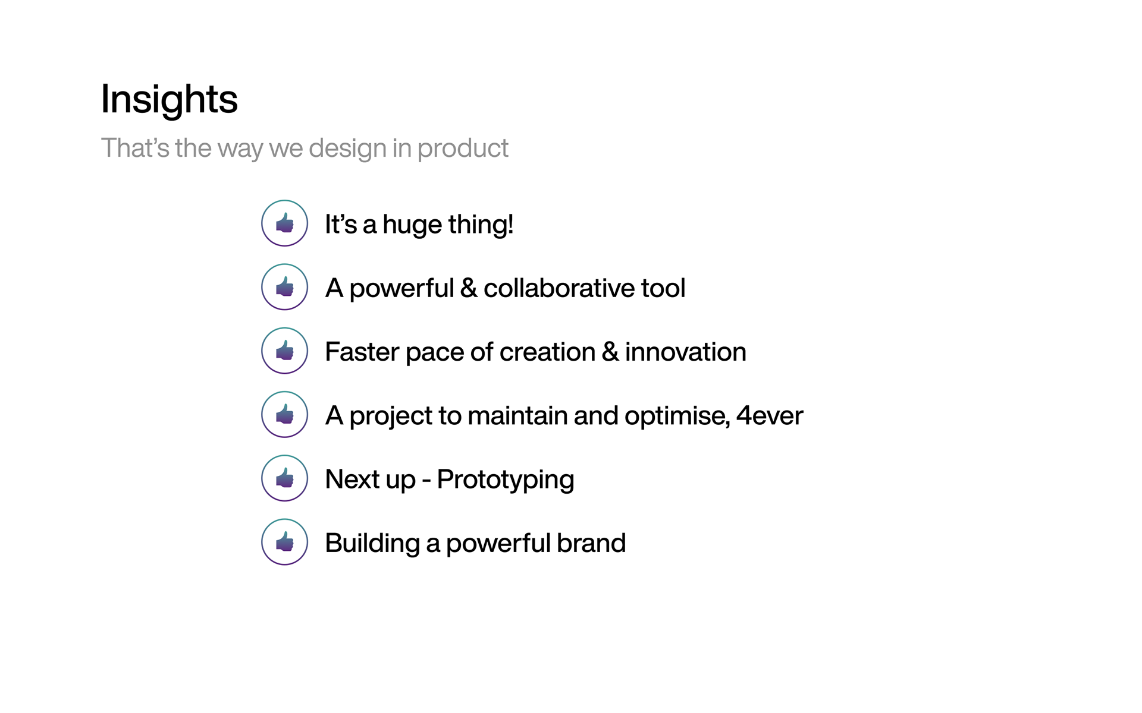Click the "Insights" slide title
This screenshot has width=1142, height=713.
[170, 100]
